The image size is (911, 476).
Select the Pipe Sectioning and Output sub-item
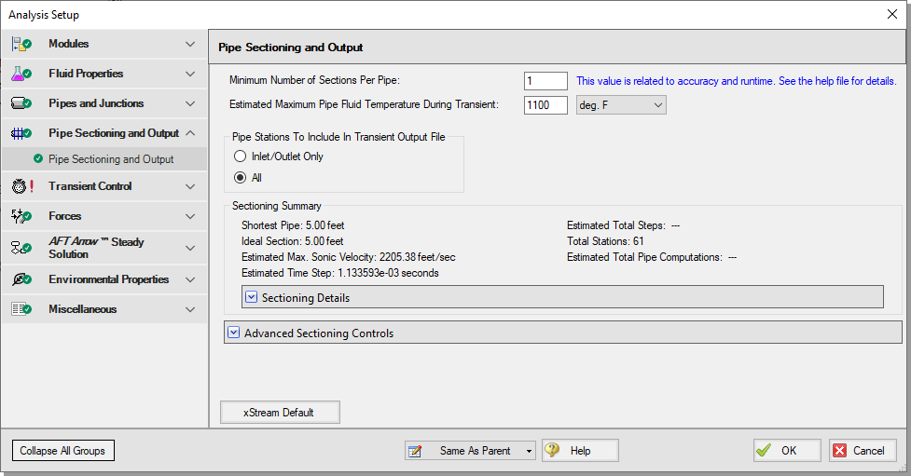pos(110,159)
